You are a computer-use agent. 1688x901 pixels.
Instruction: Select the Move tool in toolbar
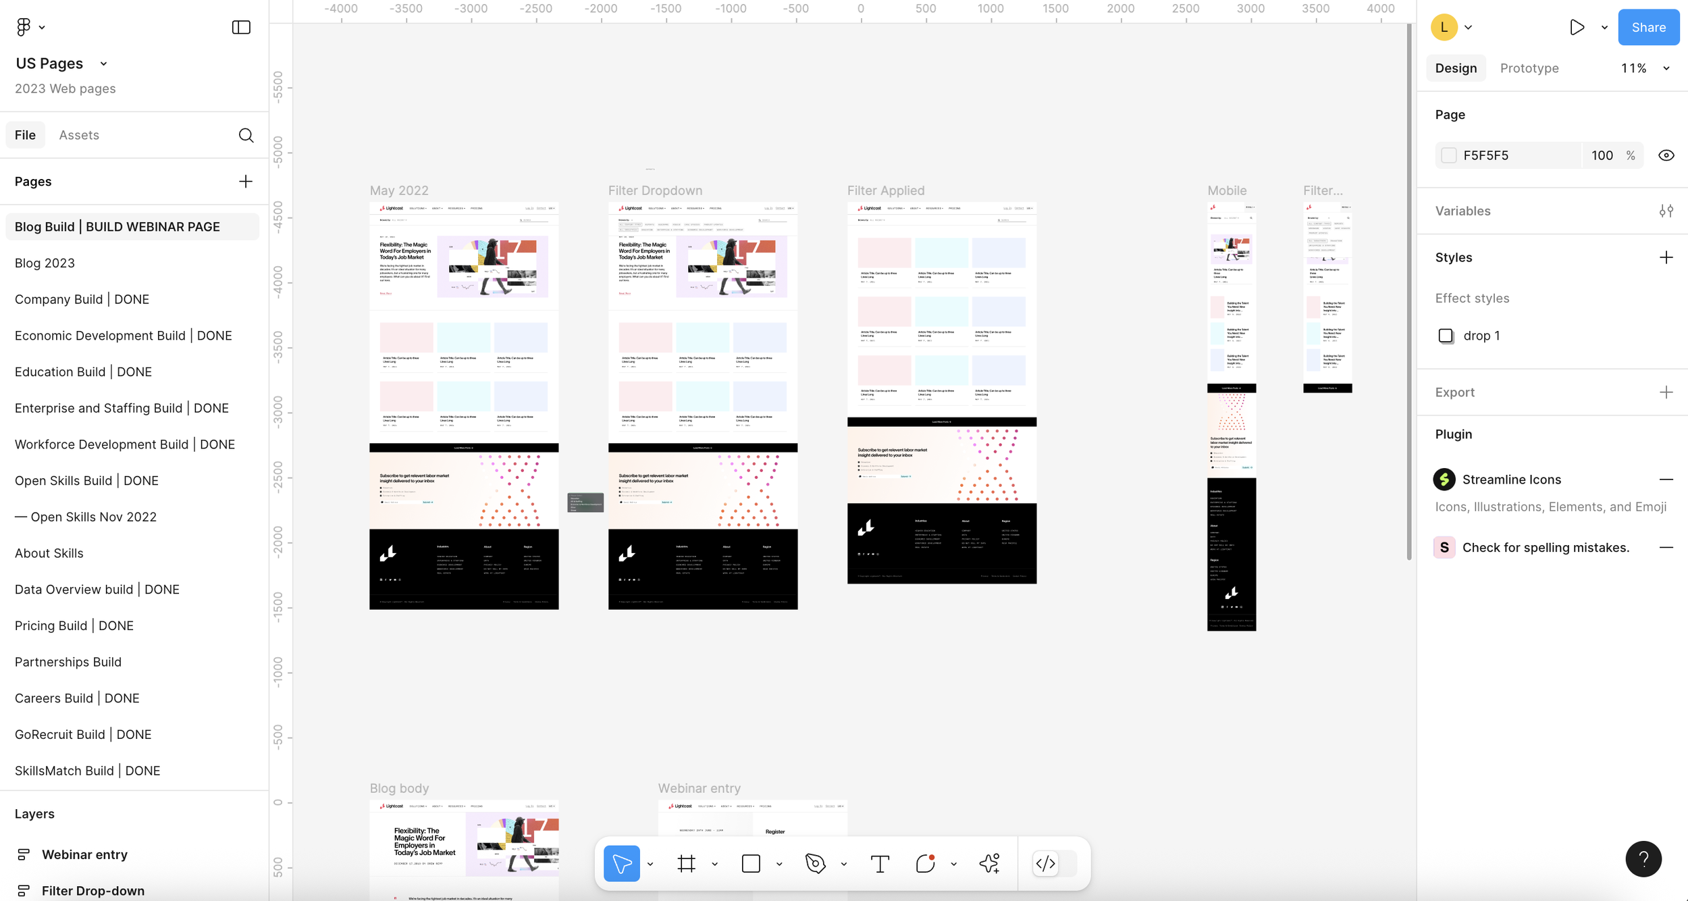(621, 863)
